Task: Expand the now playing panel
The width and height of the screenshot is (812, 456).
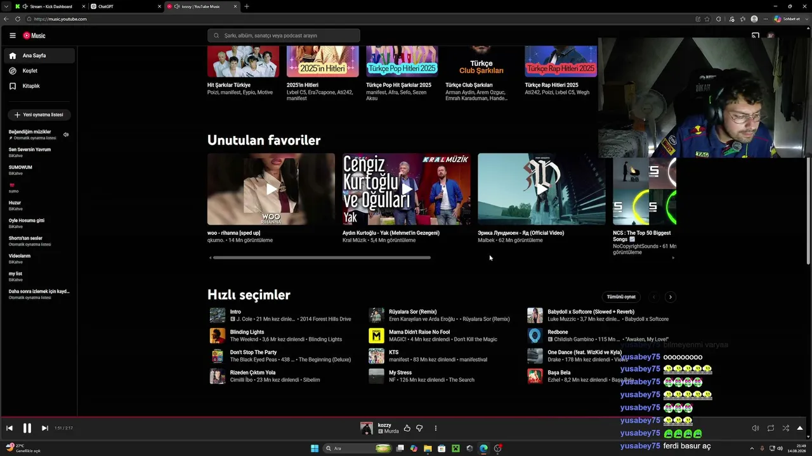Action: coord(800,428)
